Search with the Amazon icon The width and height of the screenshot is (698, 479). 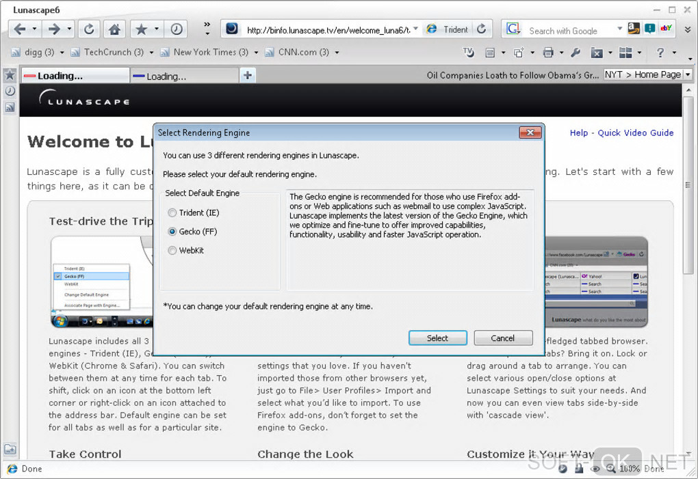[x=634, y=29]
